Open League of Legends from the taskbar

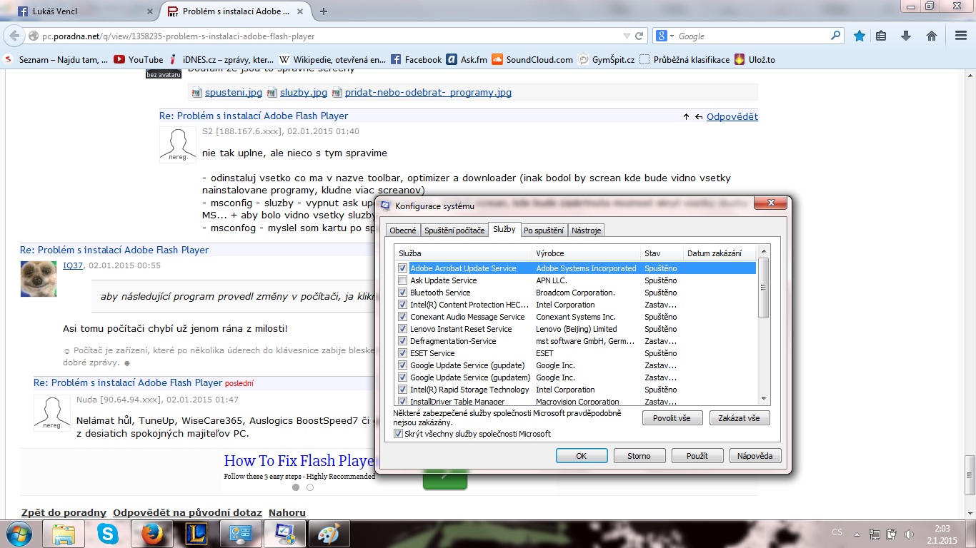[197, 534]
